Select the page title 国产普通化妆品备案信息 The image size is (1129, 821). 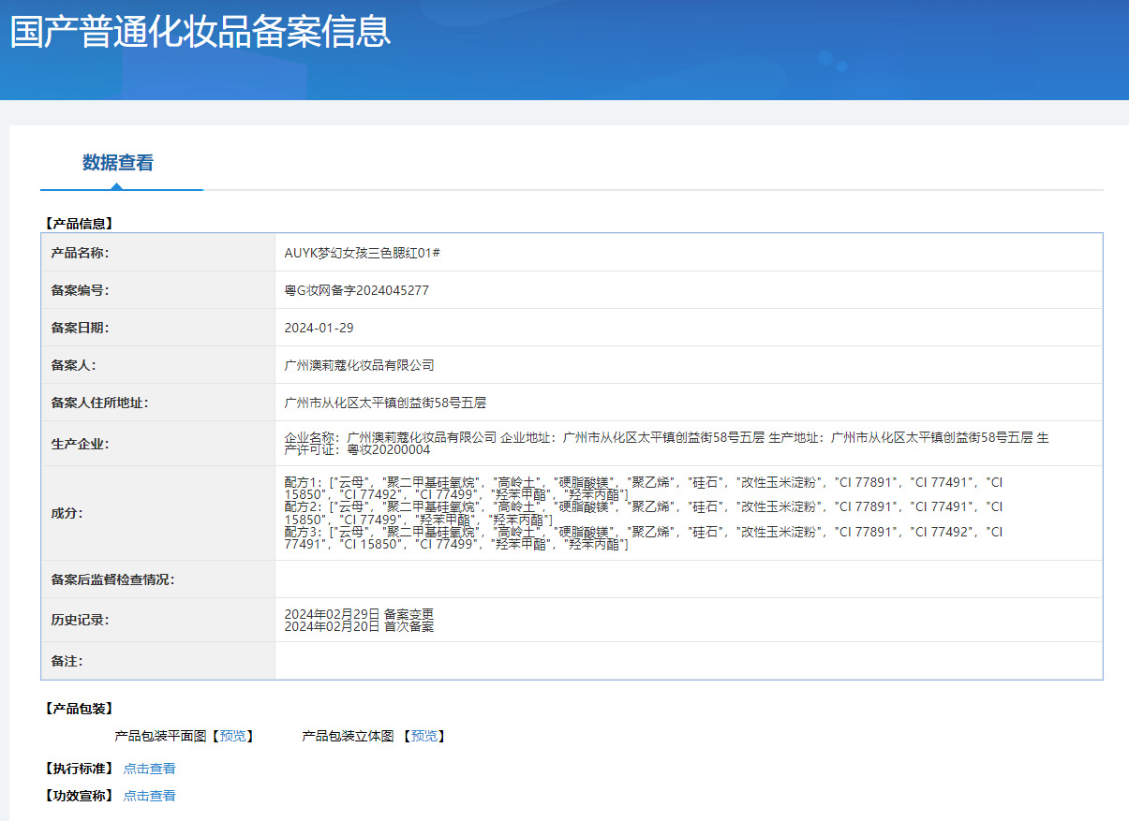pyautogui.click(x=201, y=31)
